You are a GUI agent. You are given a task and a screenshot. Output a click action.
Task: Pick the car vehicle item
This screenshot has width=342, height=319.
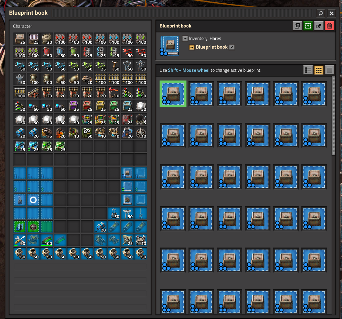[114, 241]
